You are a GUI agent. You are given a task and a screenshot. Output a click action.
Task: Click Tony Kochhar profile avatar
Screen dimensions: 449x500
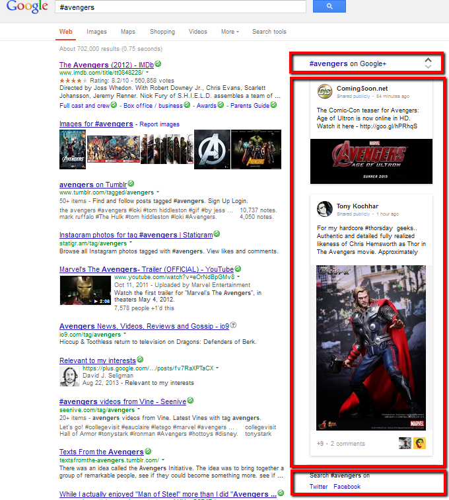coord(324,209)
